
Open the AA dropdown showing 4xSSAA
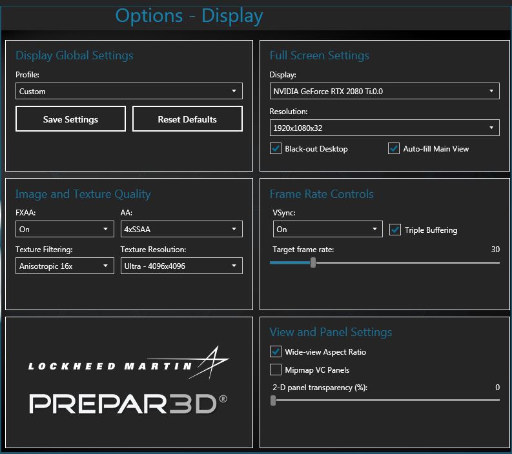point(181,229)
